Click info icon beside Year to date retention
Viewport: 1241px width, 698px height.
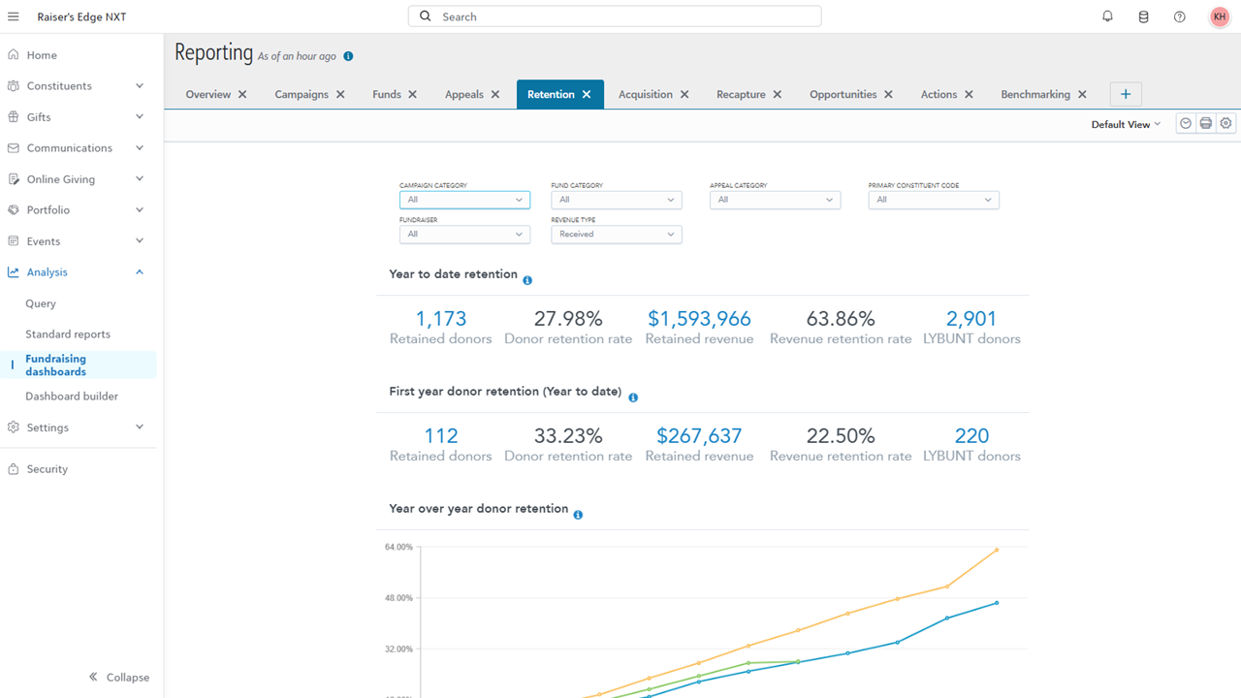click(x=527, y=280)
